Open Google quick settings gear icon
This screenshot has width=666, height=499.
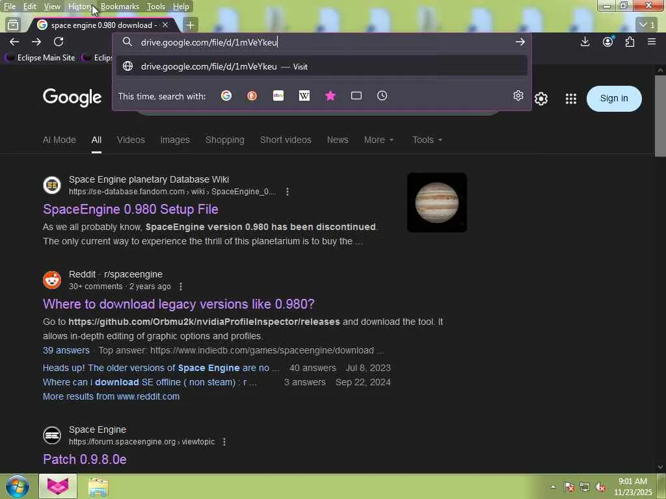(540, 99)
